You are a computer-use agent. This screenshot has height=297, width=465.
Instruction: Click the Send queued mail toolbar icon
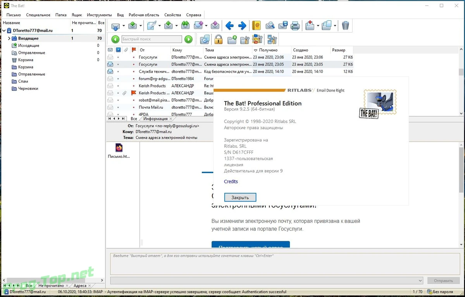(133, 26)
